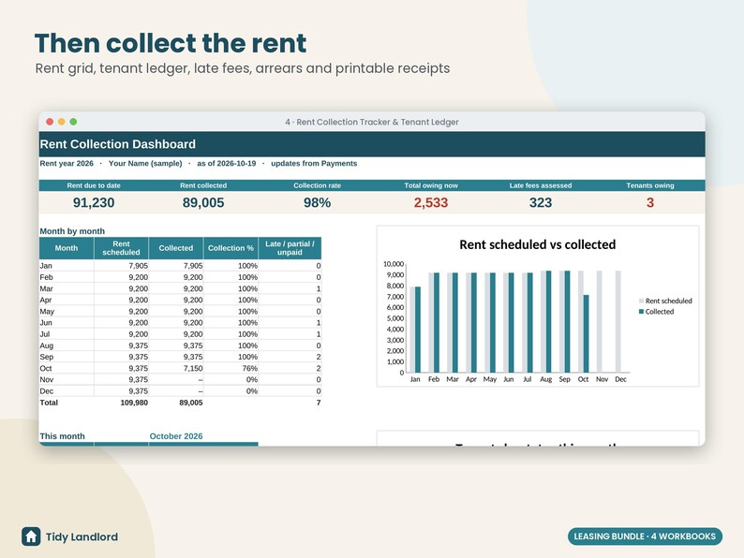Select Oct collection percentage 76%
The width and height of the screenshot is (744, 558).
[231, 368]
